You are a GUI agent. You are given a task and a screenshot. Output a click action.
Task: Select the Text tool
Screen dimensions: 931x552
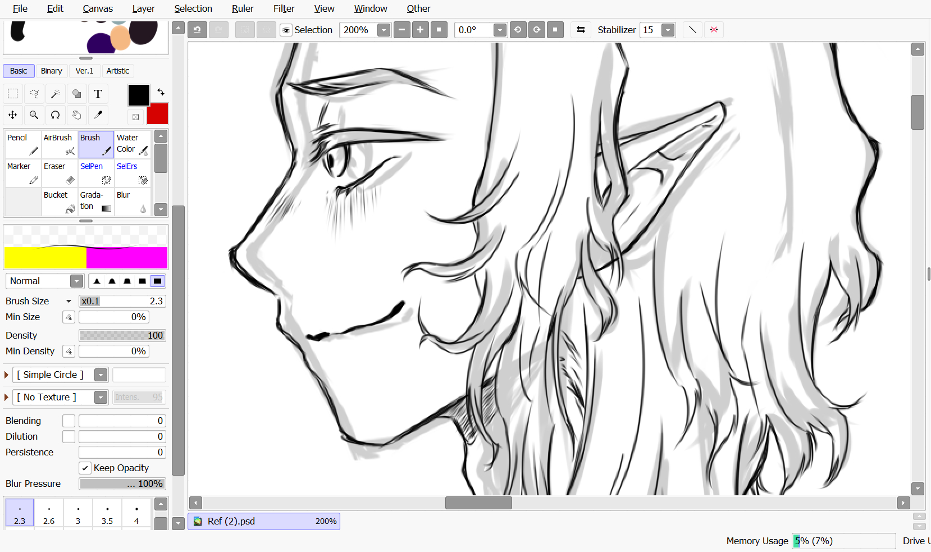point(98,94)
